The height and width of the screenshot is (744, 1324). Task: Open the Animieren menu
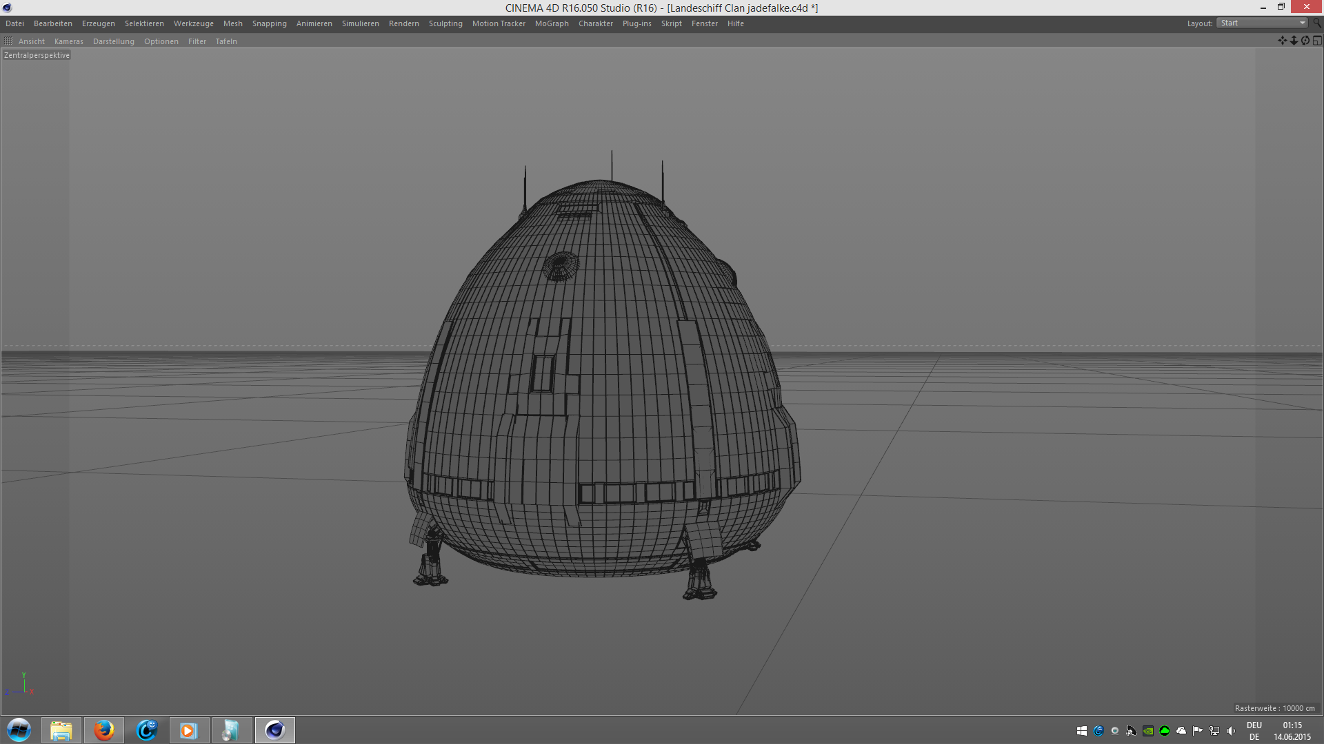click(x=314, y=23)
